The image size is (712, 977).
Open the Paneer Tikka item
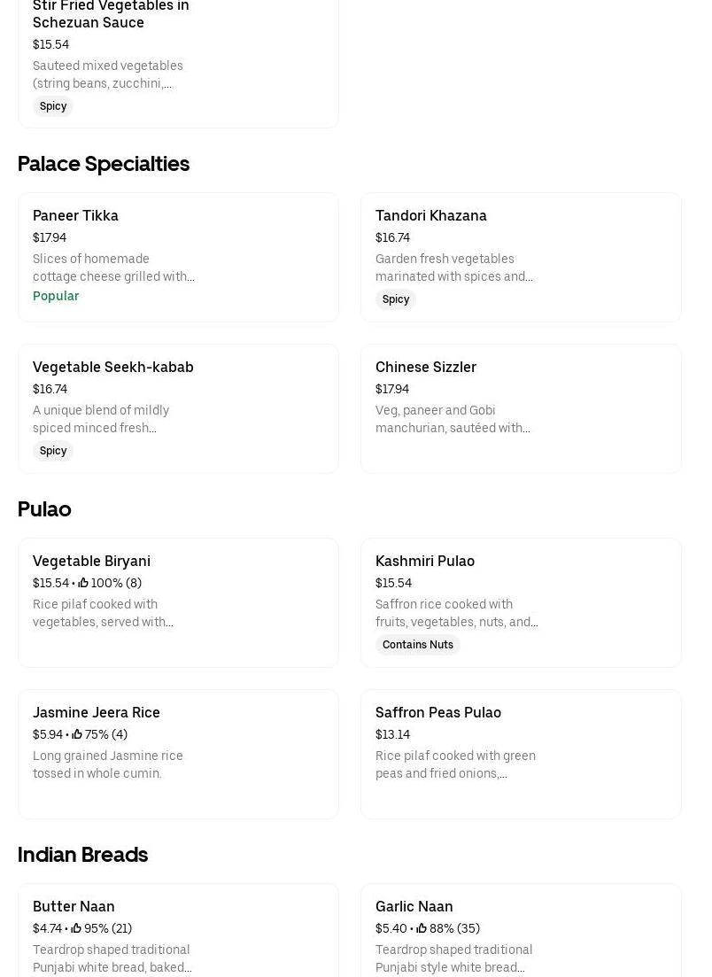pos(178,257)
